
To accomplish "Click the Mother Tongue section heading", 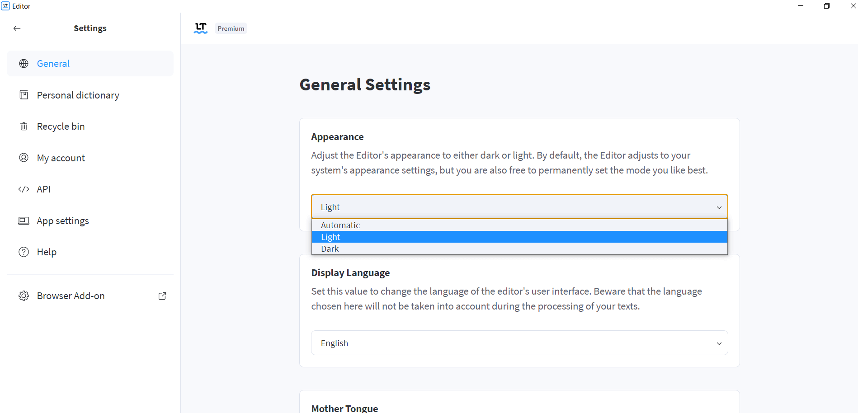I will point(344,408).
